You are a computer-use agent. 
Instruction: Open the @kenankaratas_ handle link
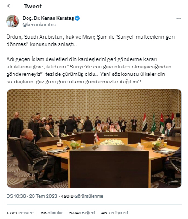click(40, 25)
